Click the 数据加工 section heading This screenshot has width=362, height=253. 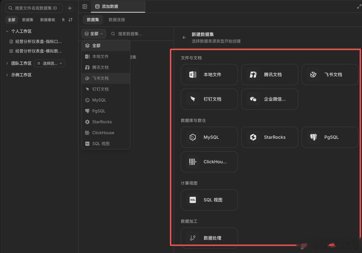click(189, 222)
